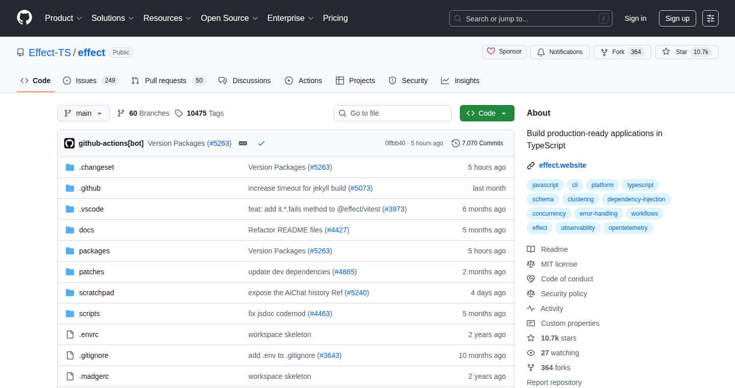Click the commits history clock icon

point(456,143)
